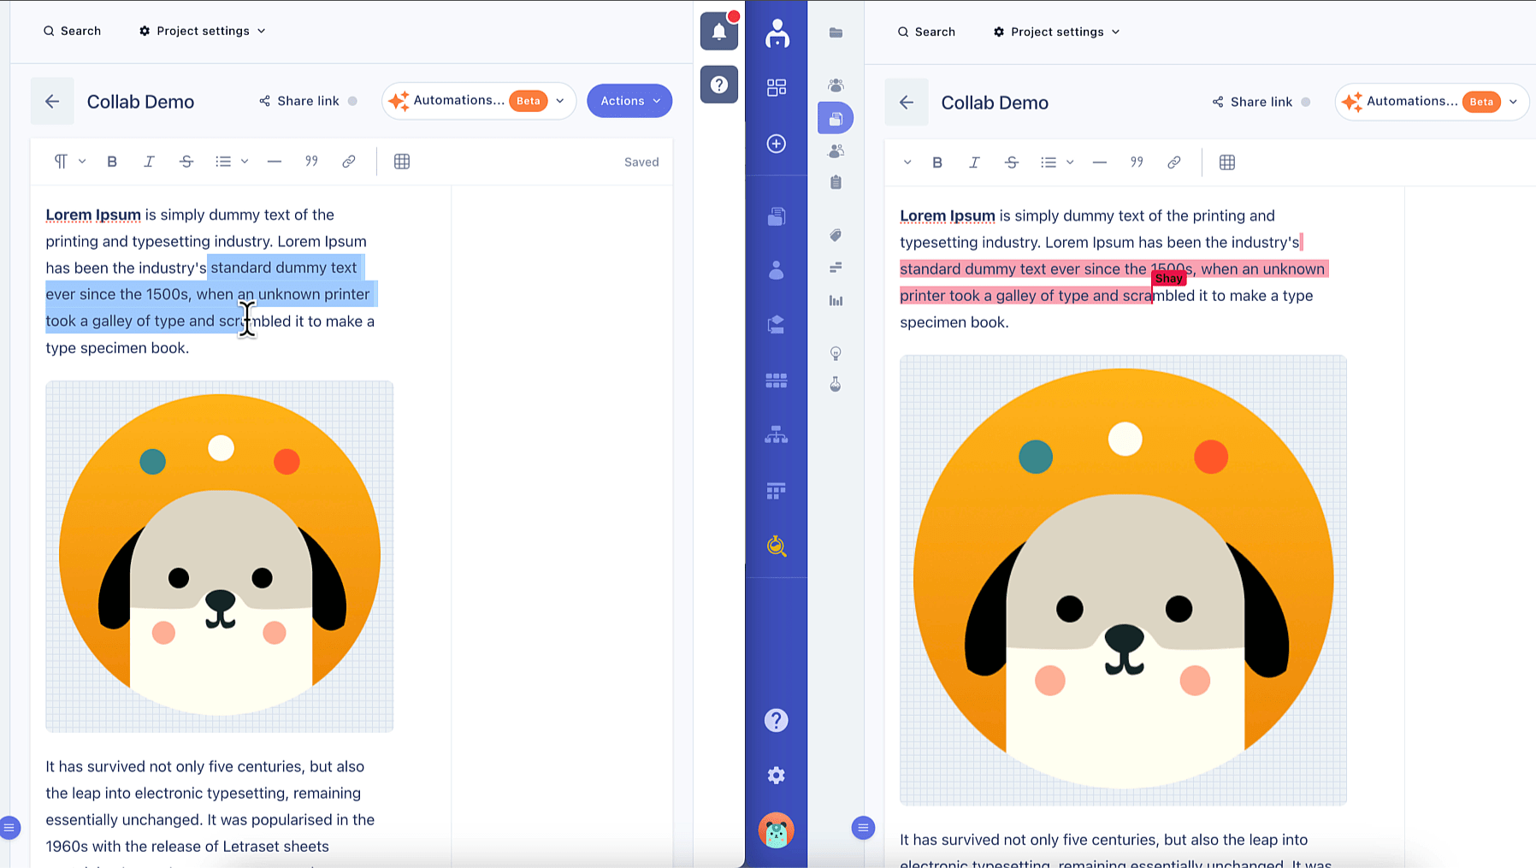1536x868 pixels.
Task: Click the dog image in right document
Action: (1123, 581)
